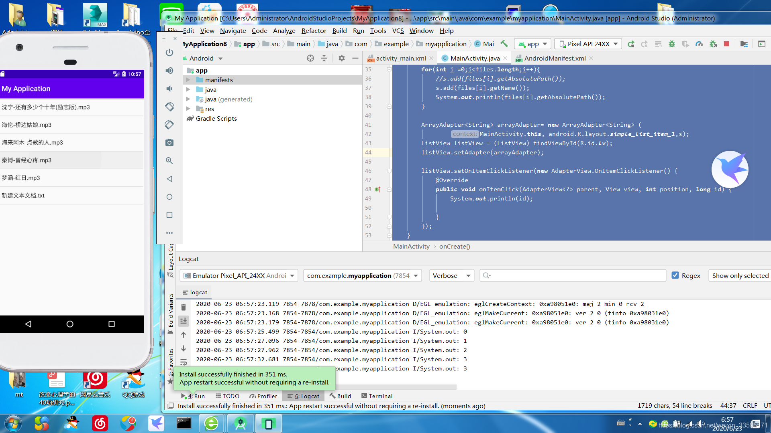Open the Profiler tool window
The width and height of the screenshot is (771, 433).
263,396
